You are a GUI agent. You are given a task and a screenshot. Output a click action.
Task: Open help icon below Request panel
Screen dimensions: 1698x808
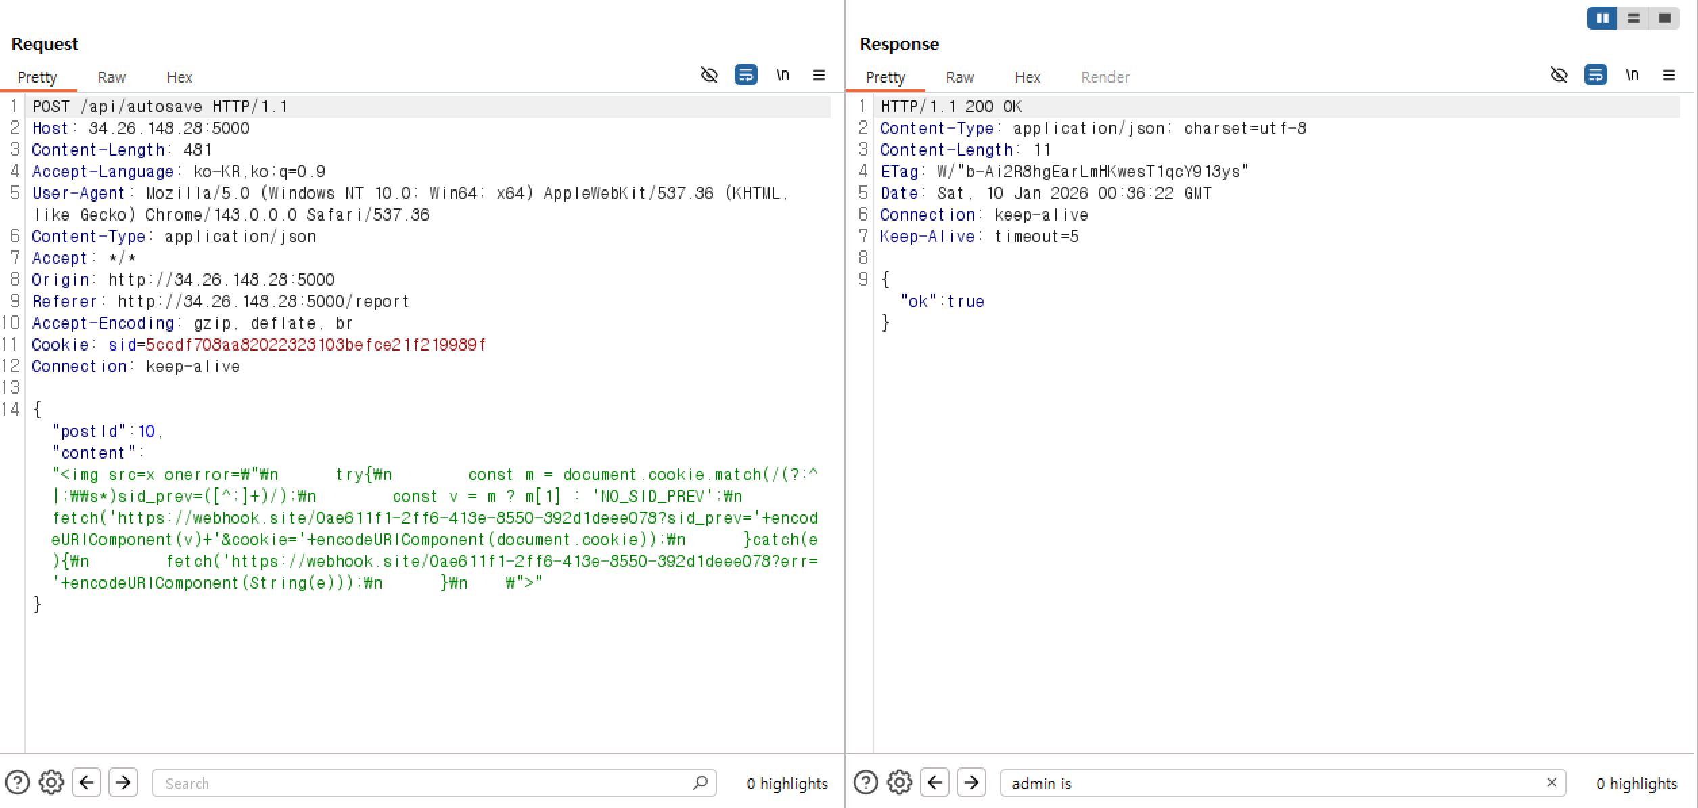[17, 783]
